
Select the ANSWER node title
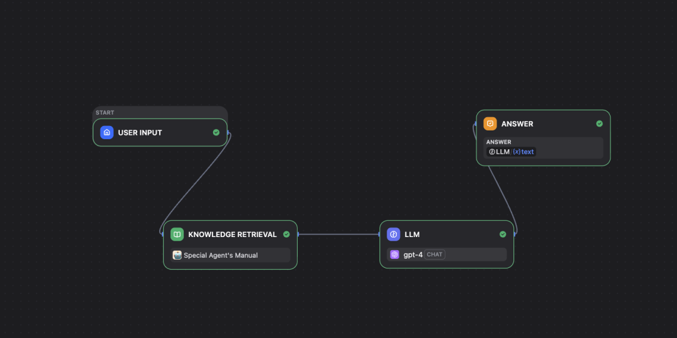[x=517, y=124]
